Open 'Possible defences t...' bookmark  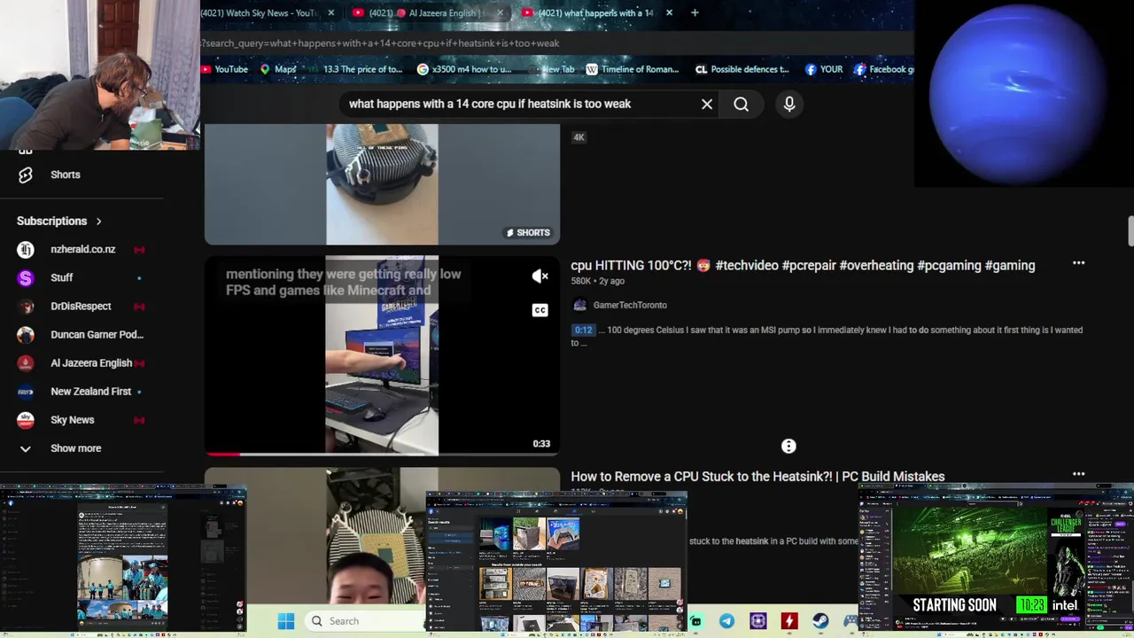coord(742,69)
